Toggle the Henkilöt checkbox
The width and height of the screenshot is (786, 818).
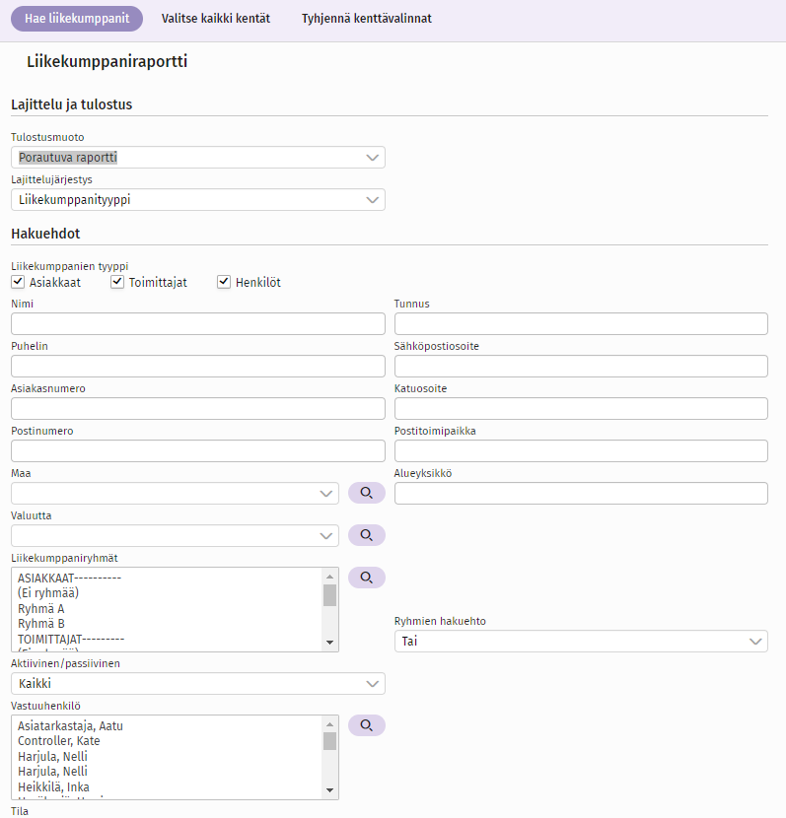pyautogui.click(x=224, y=282)
